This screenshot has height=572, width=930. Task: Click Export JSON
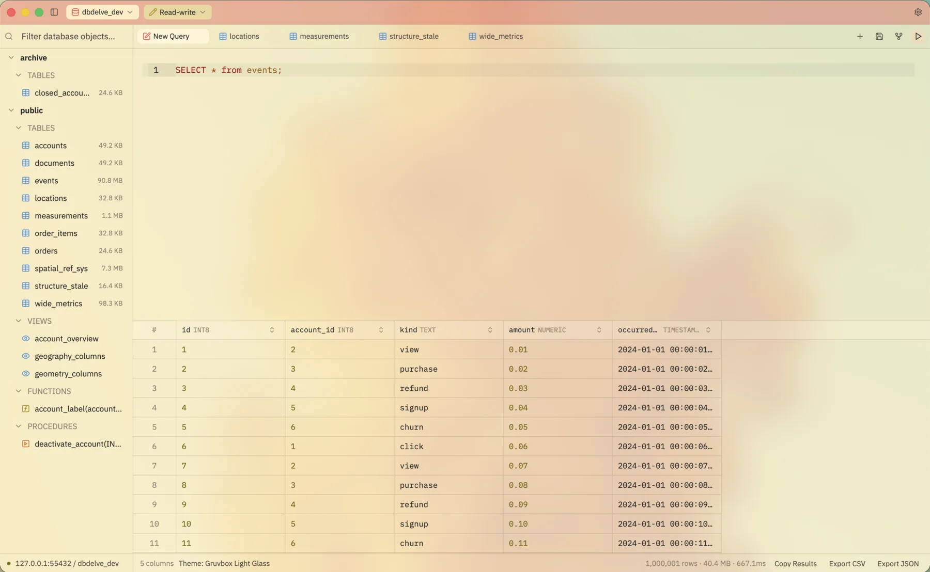tap(898, 563)
